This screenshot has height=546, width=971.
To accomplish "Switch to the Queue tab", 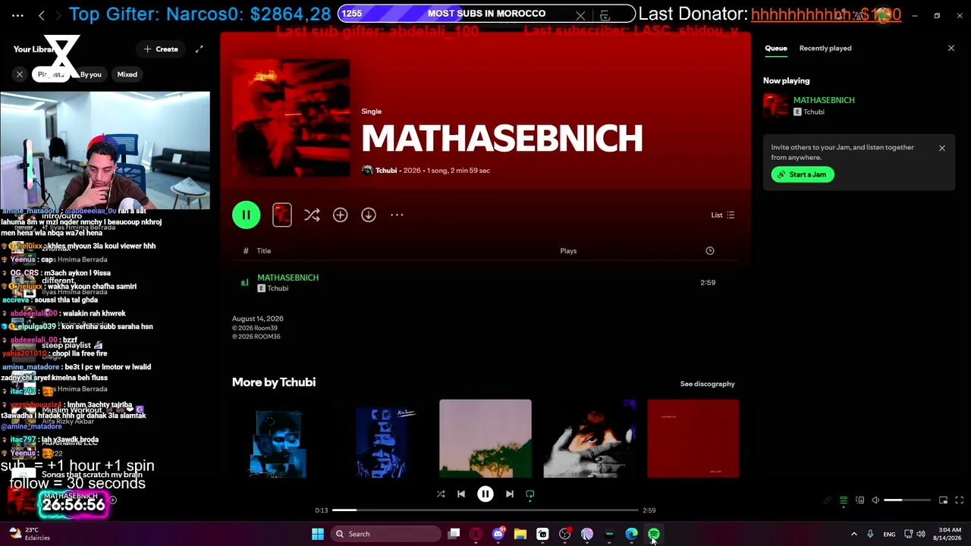I will [775, 49].
